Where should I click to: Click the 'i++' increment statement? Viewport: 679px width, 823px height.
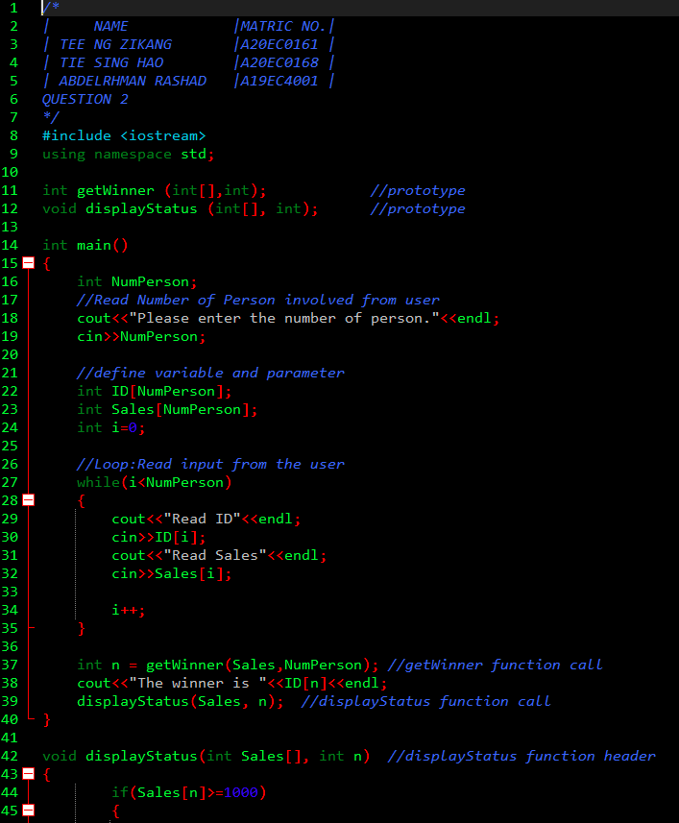pyautogui.click(x=128, y=610)
